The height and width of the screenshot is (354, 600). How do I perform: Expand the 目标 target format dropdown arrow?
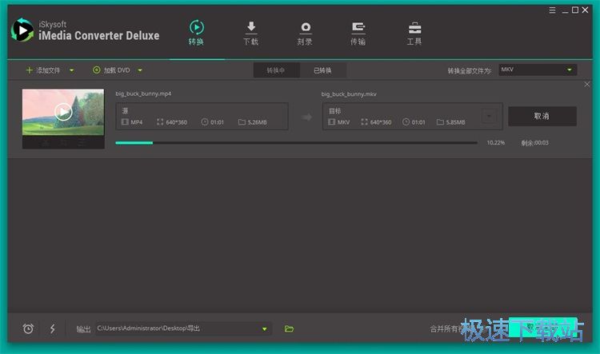point(489,116)
